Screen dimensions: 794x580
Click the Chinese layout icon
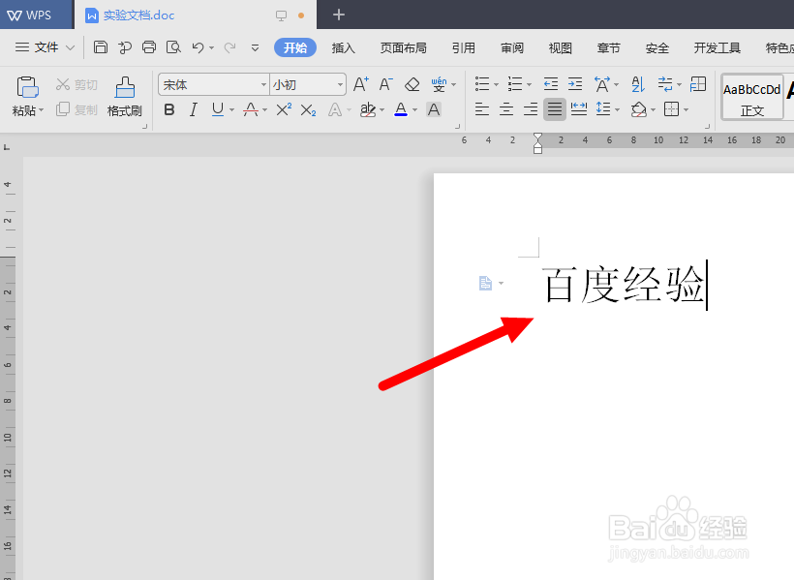pyautogui.click(x=602, y=84)
